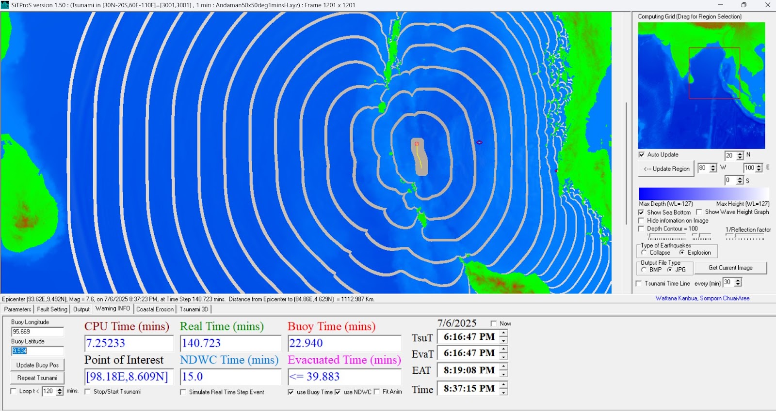This screenshot has width=776, height=411.
Task: Open the Tsunami 3D tab
Action: point(194,309)
